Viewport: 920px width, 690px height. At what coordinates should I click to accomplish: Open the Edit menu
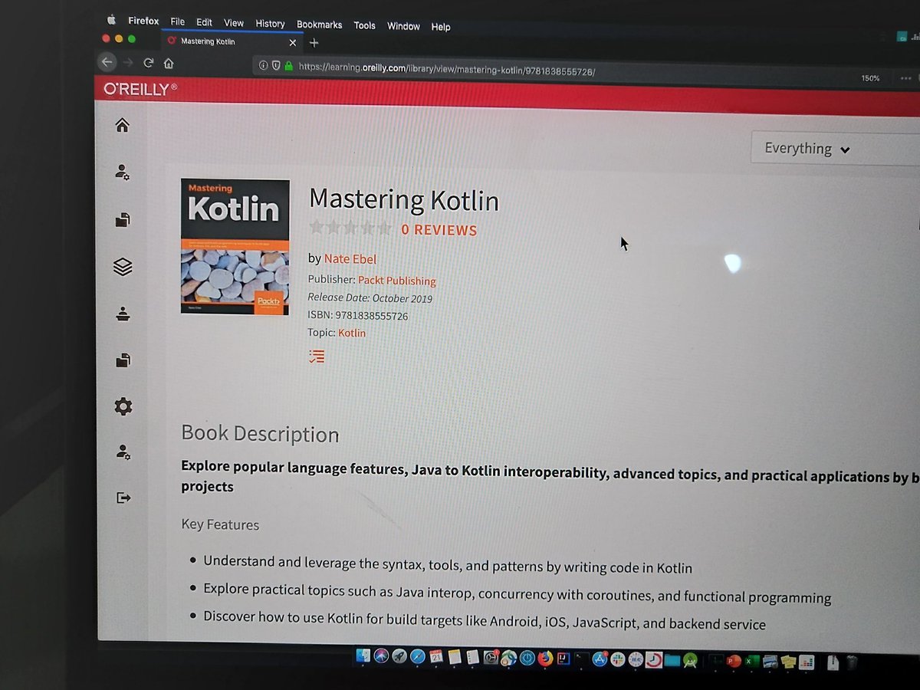click(204, 23)
